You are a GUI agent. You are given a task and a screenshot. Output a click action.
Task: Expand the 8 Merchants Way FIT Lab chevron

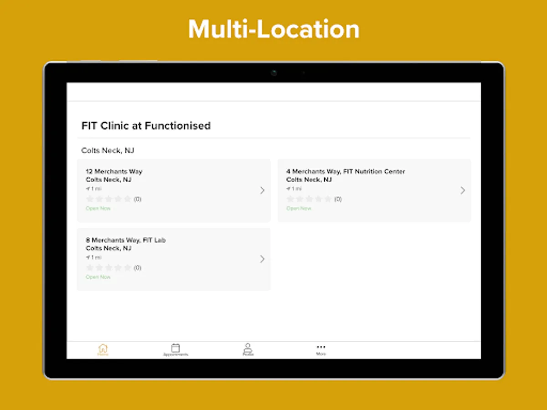coord(262,259)
